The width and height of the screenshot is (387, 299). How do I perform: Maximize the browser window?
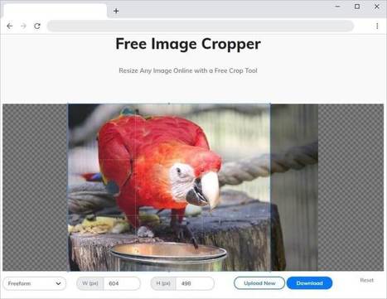point(357,6)
